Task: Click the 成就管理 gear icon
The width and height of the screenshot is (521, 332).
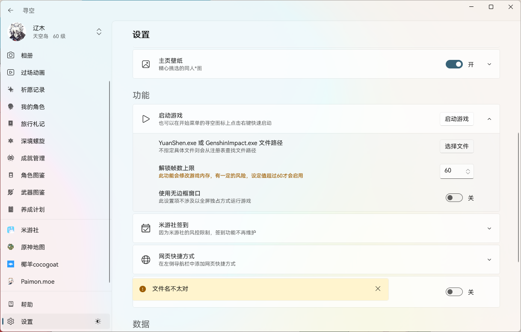Action: pos(10,158)
